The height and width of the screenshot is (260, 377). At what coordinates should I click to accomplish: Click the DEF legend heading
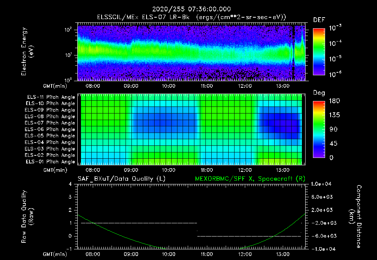319,20
